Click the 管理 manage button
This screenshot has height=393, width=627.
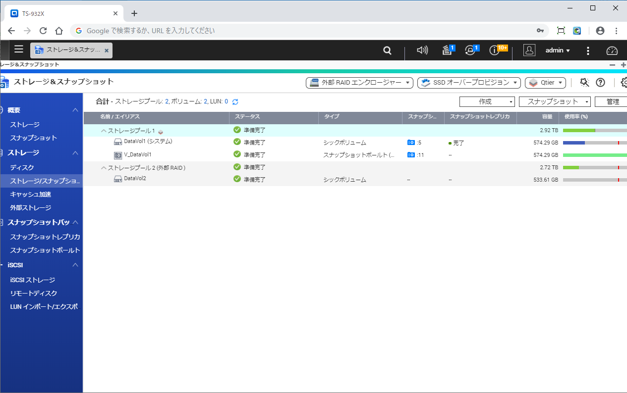click(x=613, y=101)
